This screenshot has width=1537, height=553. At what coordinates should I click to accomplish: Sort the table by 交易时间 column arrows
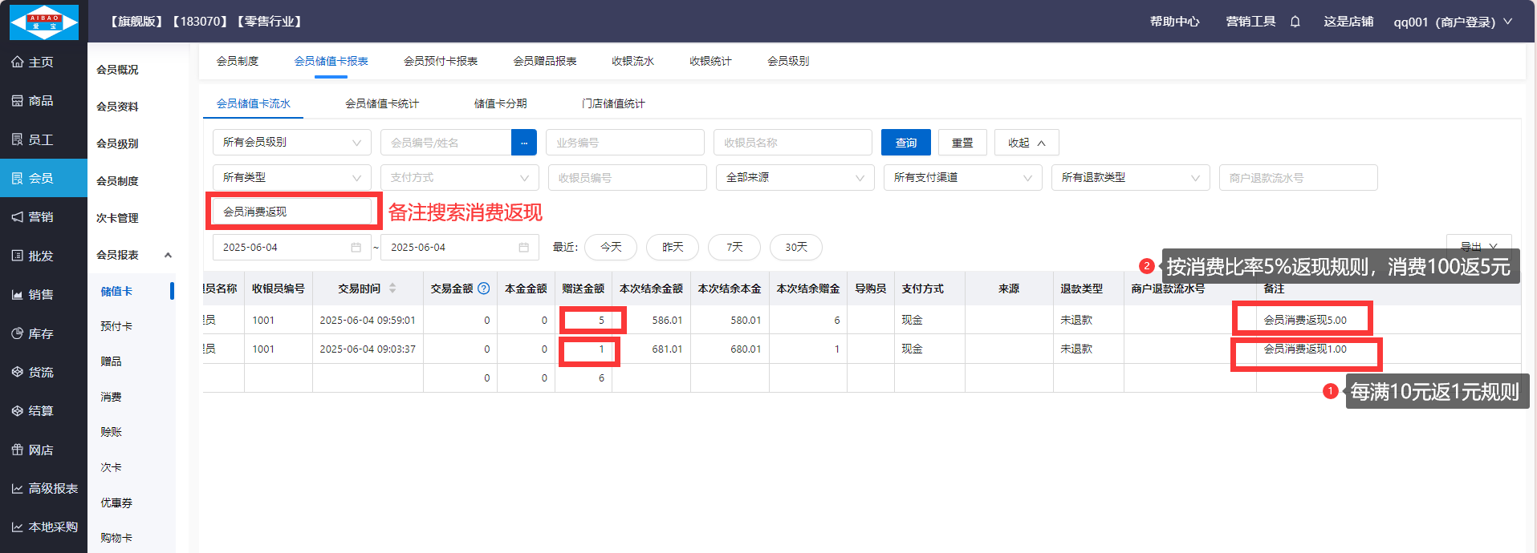[x=392, y=289]
